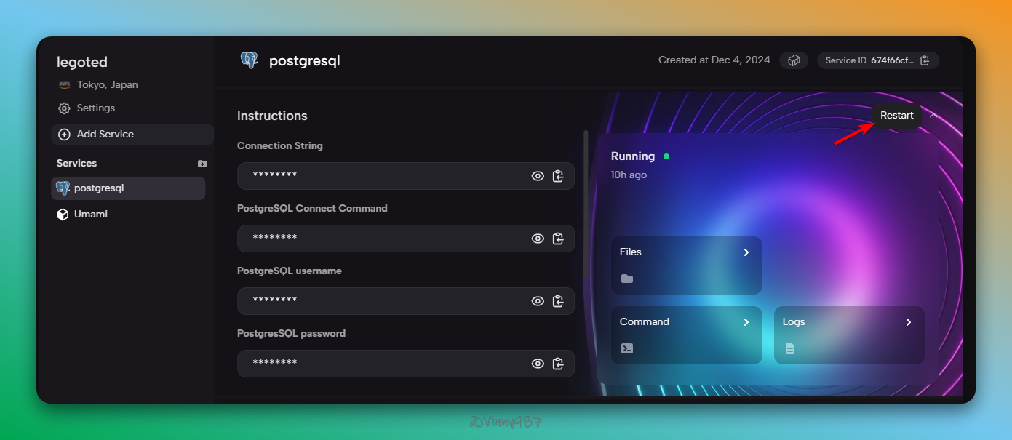
Task: Copy the PostgresSQL password
Action: pos(558,364)
